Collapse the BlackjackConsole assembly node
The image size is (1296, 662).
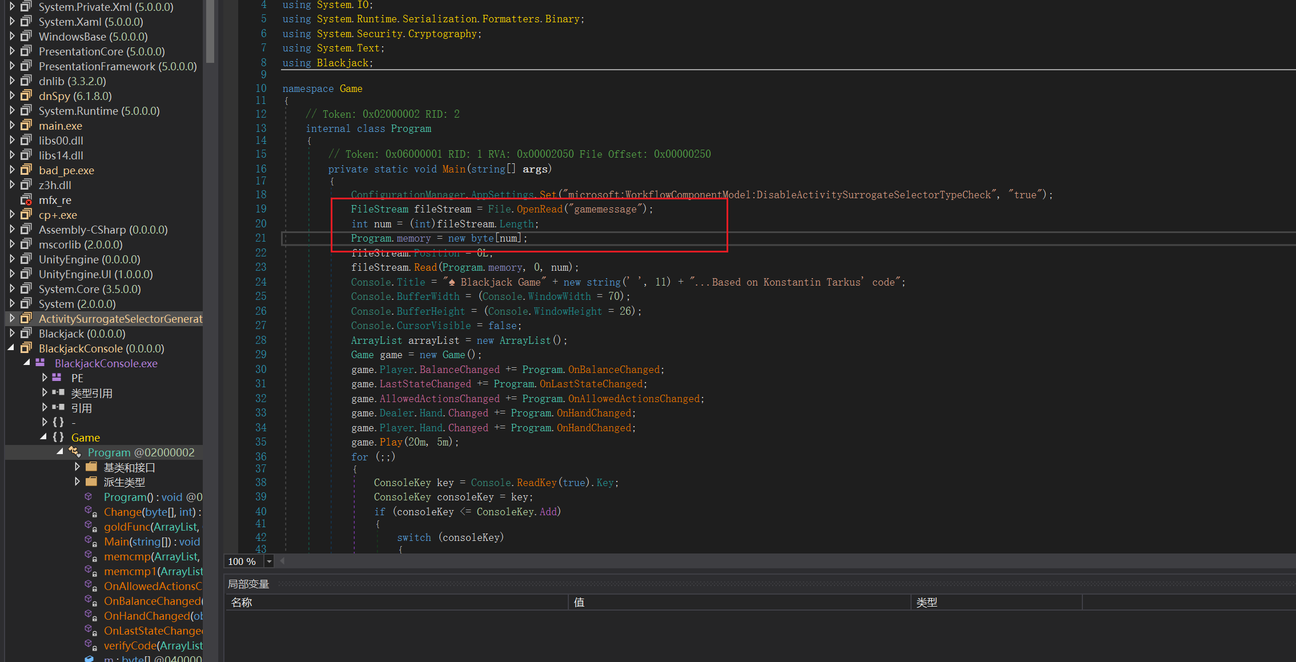coord(11,348)
